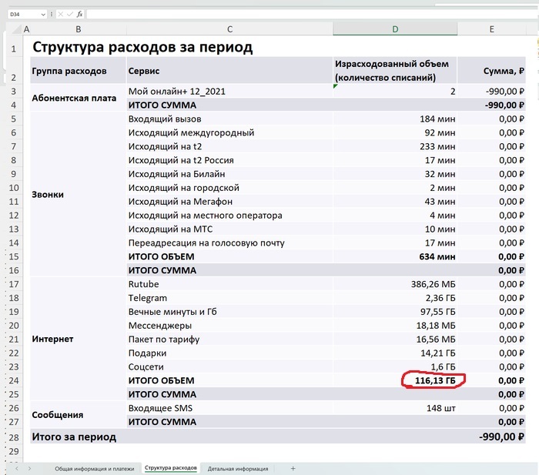Select row 24 header
The width and height of the screenshot is (539, 475).
[13, 380]
